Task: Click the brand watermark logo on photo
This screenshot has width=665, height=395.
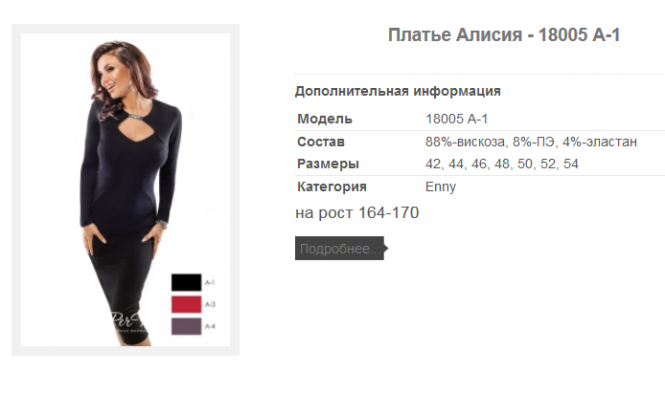Action: coord(127,322)
